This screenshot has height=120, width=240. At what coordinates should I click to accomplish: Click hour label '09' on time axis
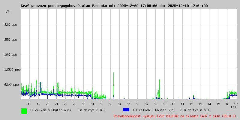tap(164, 104)
